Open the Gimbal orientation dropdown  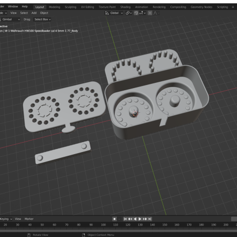10,19
